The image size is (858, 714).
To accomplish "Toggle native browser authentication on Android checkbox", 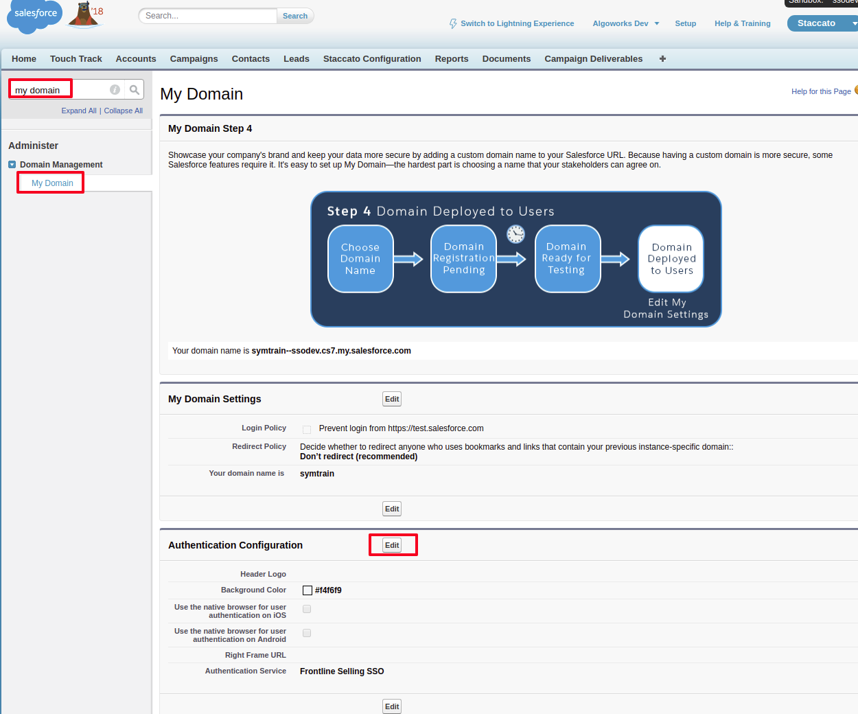I will pos(307,633).
